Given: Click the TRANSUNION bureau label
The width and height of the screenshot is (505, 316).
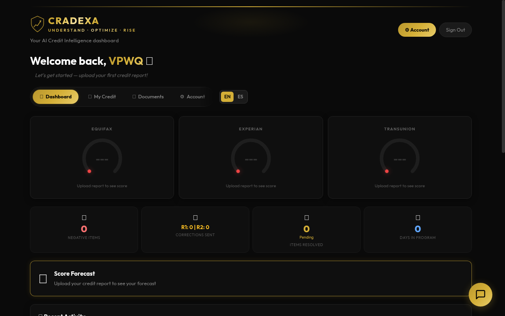Looking at the screenshot, I should (x=400, y=129).
